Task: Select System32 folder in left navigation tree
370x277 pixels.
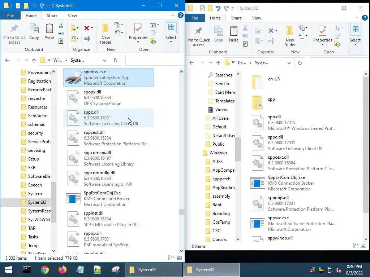Action: 37,202
